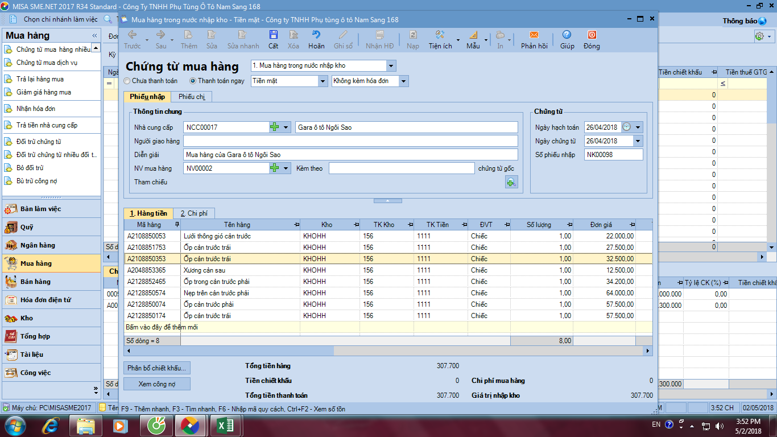777x437 pixels.
Task: Open Ngân hàng module in sidebar
Action: tap(51, 245)
